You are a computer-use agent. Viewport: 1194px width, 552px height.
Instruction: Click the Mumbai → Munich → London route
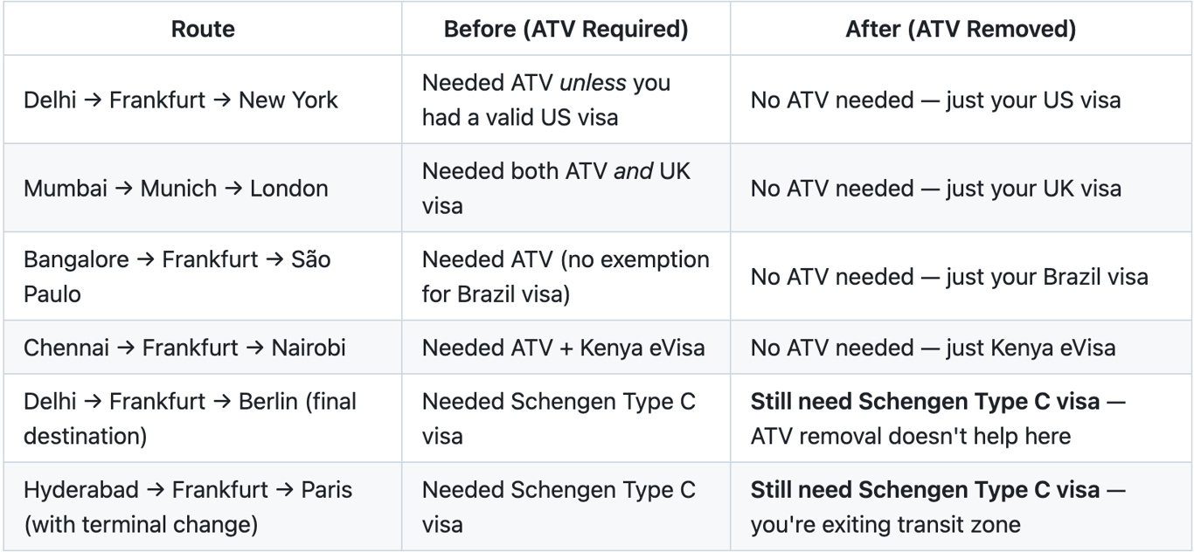click(x=176, y=188)
